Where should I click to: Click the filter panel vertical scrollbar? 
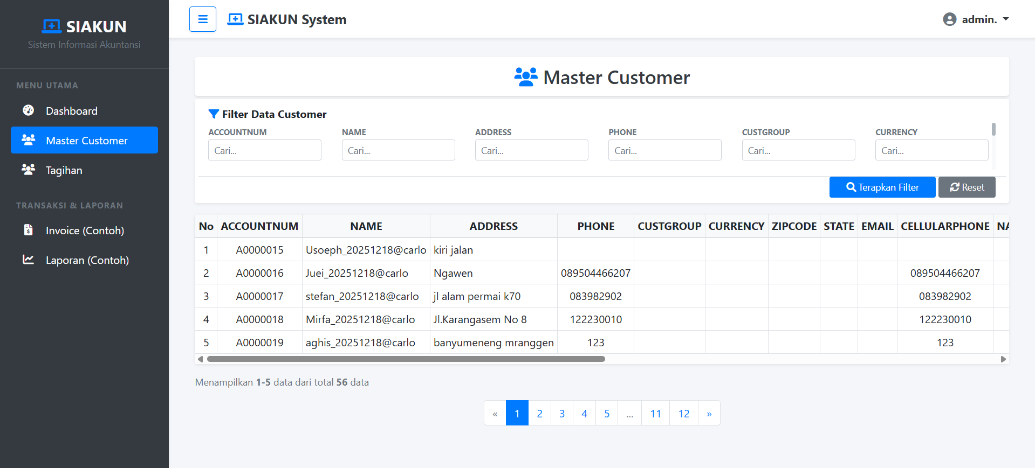pyautogui.click(x=993, y=130)
